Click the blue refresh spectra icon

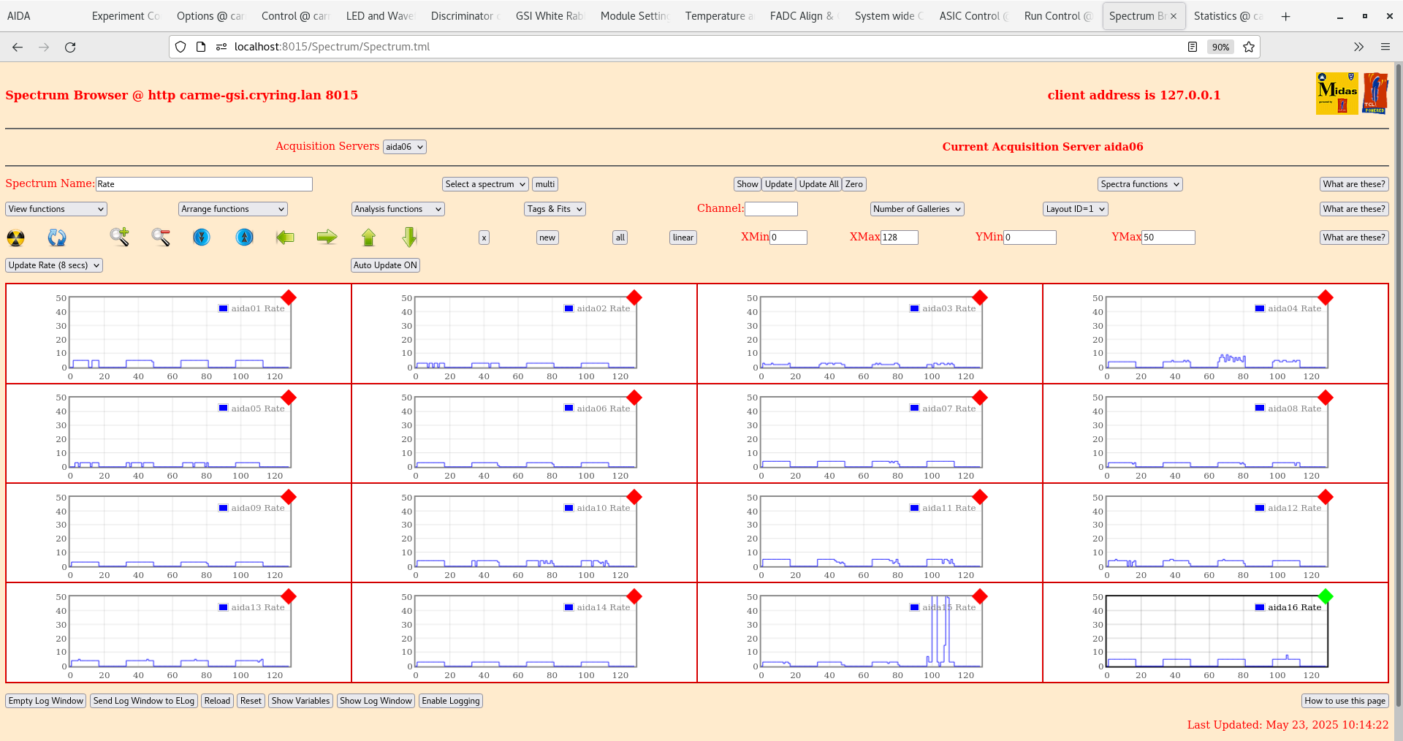[57, 237]
